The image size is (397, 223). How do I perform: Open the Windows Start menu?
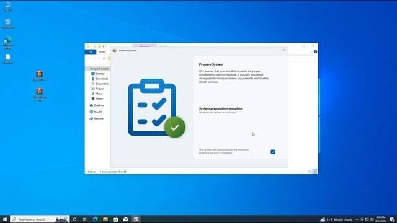click(x=5, y=219)
